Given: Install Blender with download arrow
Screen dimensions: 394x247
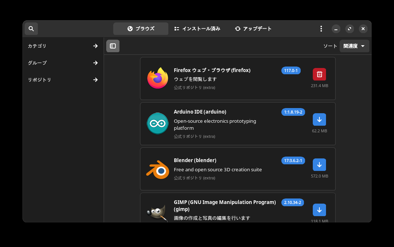Looking at the screenshot, I should (319, 165).
